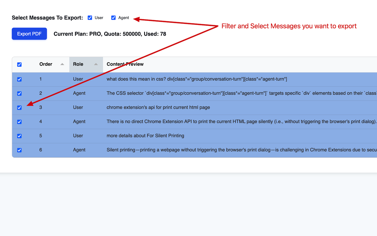Click order number 5 cell

[41, 136]
